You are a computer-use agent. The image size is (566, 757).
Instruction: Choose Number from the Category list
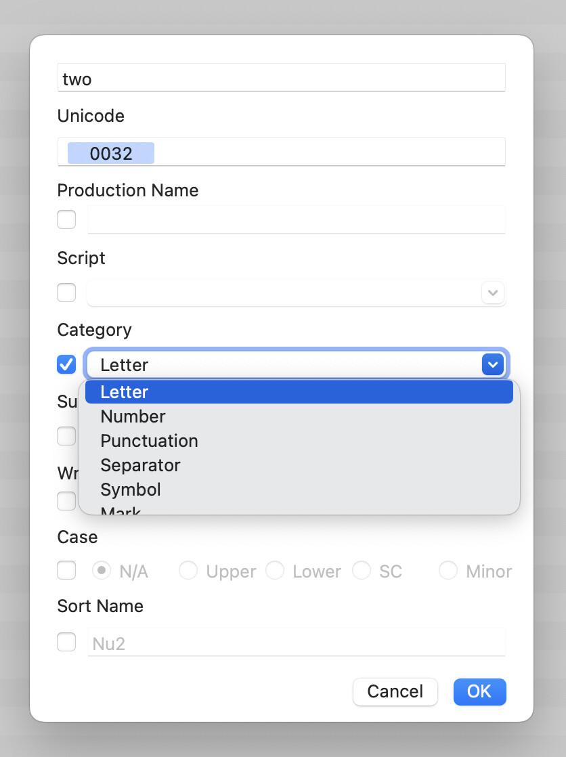click(133, 416)
